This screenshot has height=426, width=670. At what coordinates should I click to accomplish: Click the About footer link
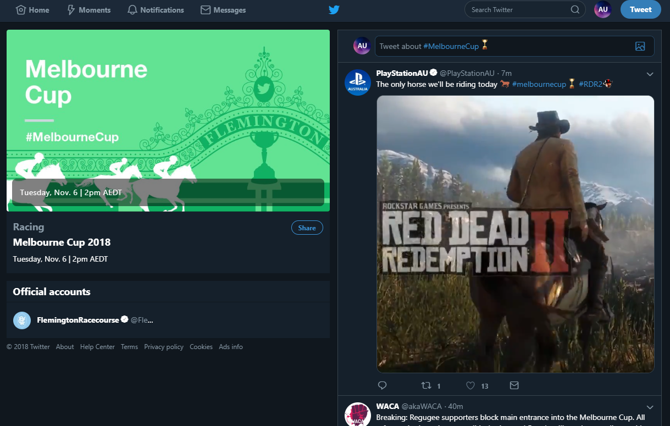coord(65,347)
